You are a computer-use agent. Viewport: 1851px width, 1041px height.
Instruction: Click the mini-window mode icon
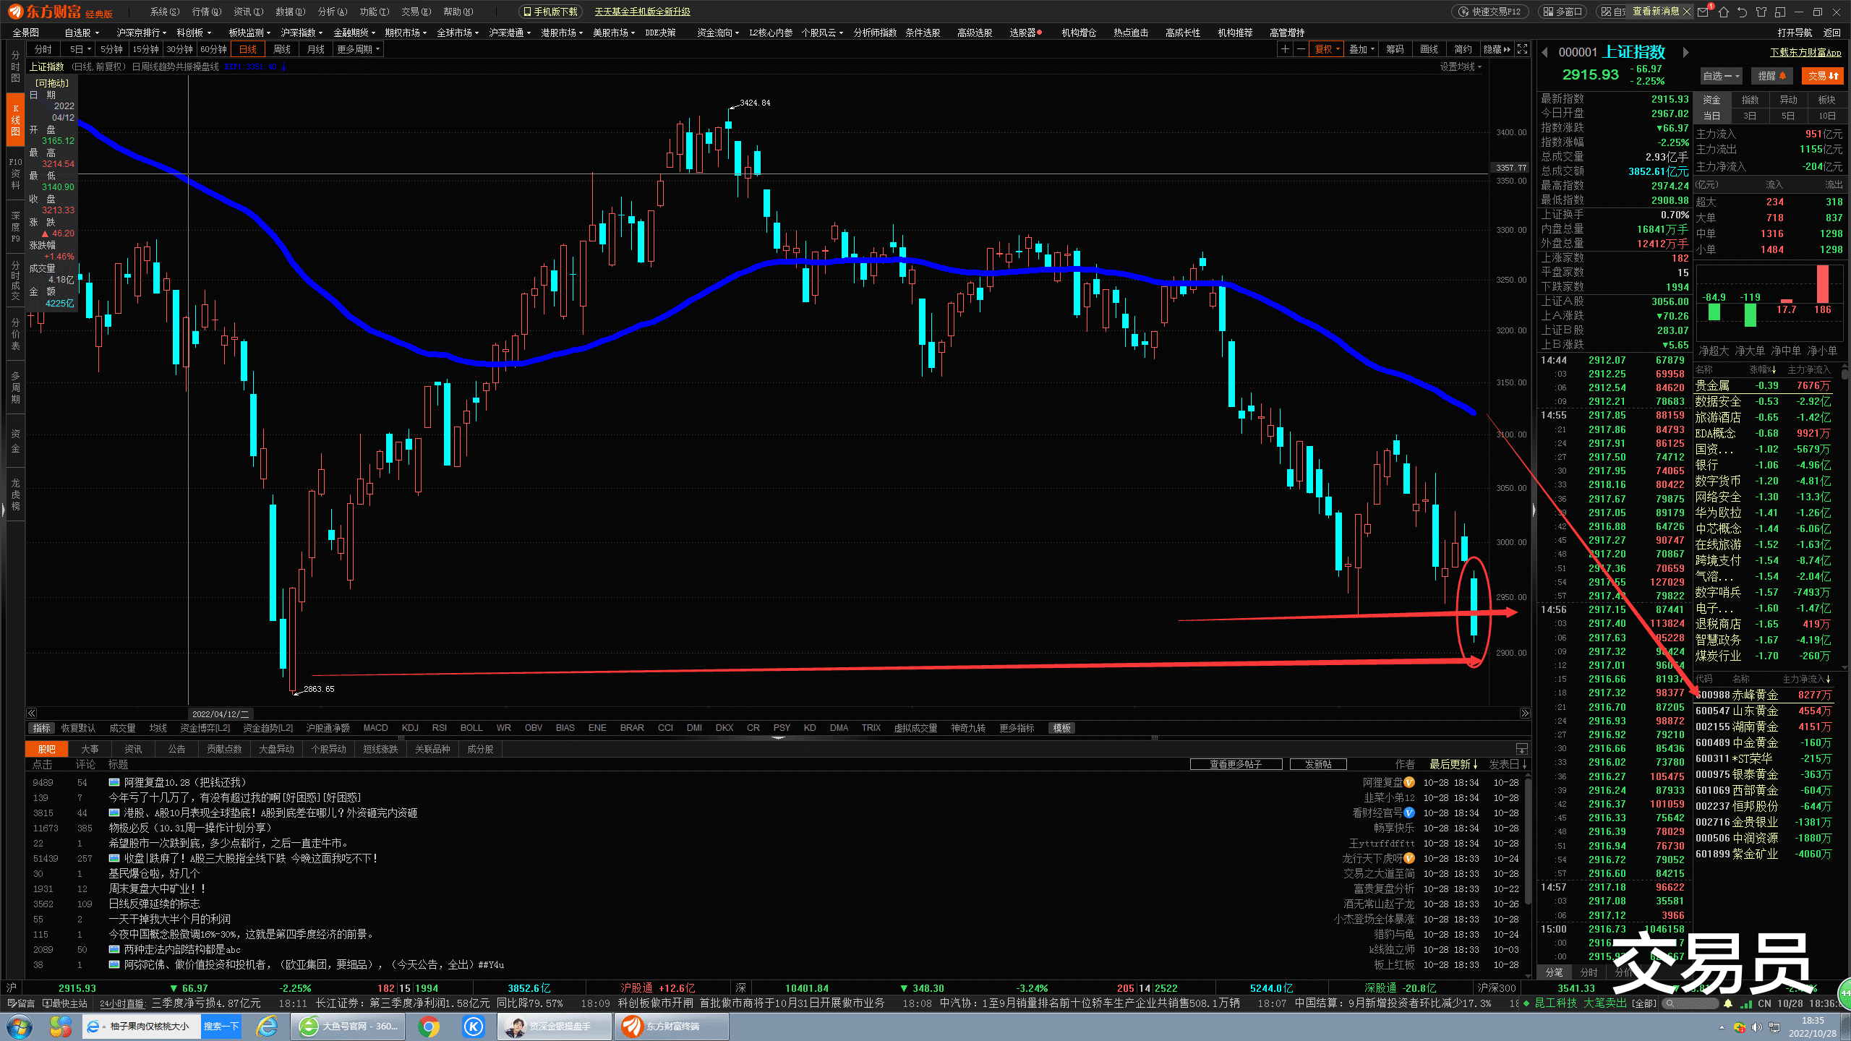[x=1779, y=12]
